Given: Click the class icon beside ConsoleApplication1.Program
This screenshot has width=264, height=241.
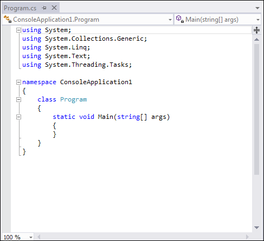Looking at the screenshot, I should click(x=8, y=19).
